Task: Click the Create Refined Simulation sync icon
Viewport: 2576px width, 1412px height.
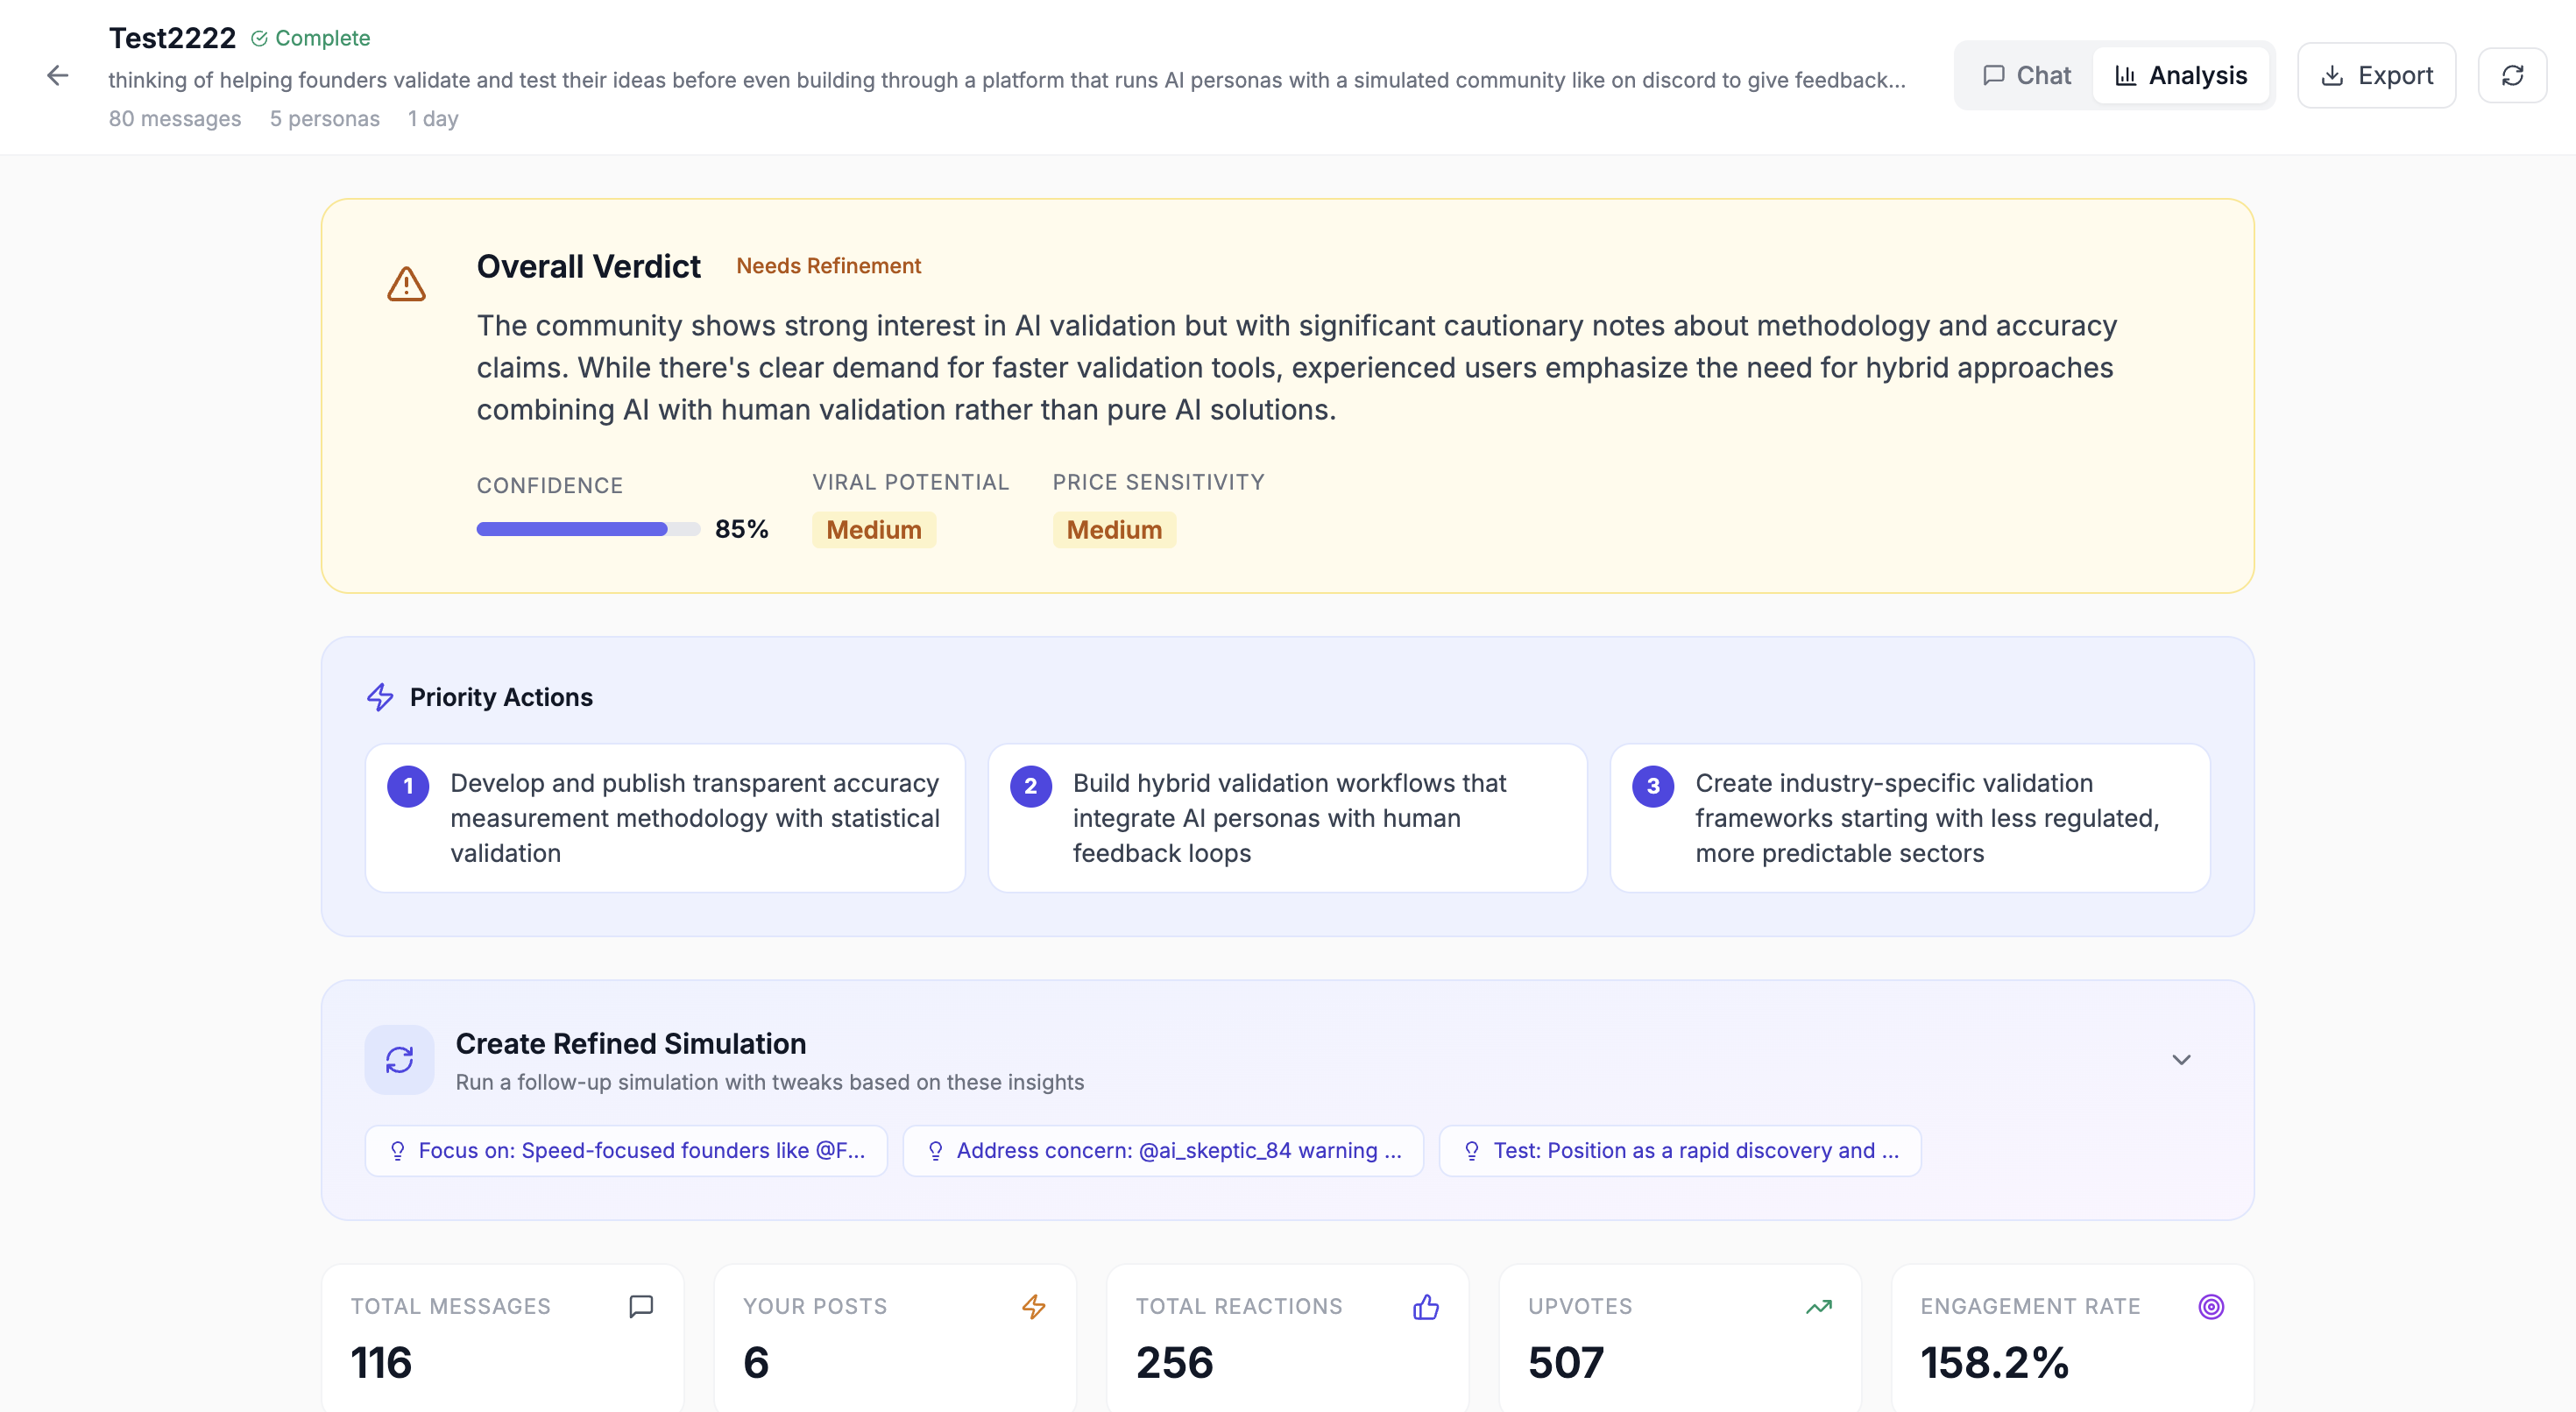Action: click(399, 1060)
